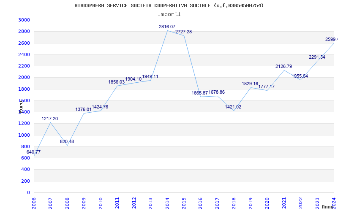Click the x-axis year 2016
The width and height of the screenshot is (338, 211).
pyautogui.click(x=200, y=203)
